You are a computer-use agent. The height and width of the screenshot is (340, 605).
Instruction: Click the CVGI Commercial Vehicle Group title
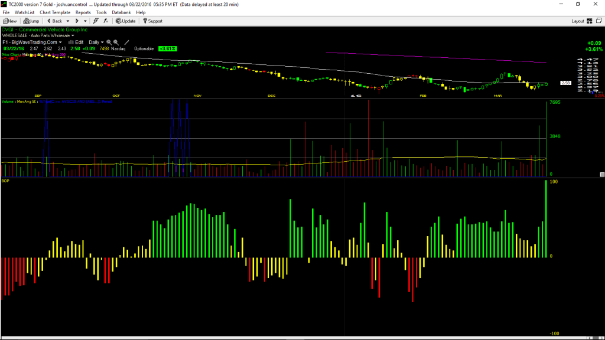[x=44, y=30]
